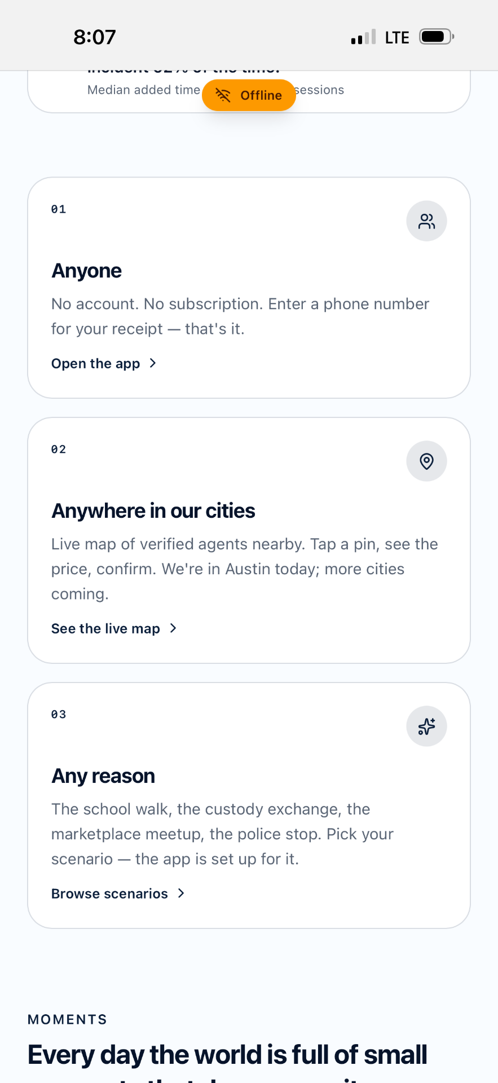Tap the battery icon in status bar
This screenshot has width=498, height=1083.
tap(437, 37)
